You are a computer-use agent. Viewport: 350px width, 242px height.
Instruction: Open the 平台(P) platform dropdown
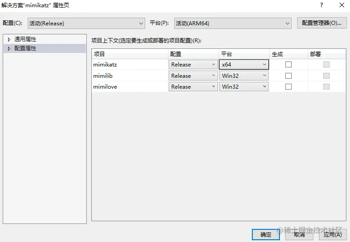[x=232, y=23]
